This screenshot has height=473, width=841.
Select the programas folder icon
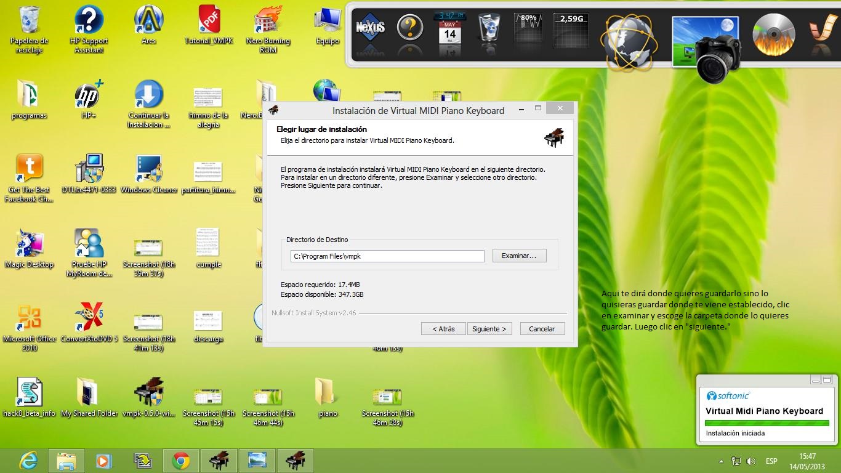click(x=29, y=100)
